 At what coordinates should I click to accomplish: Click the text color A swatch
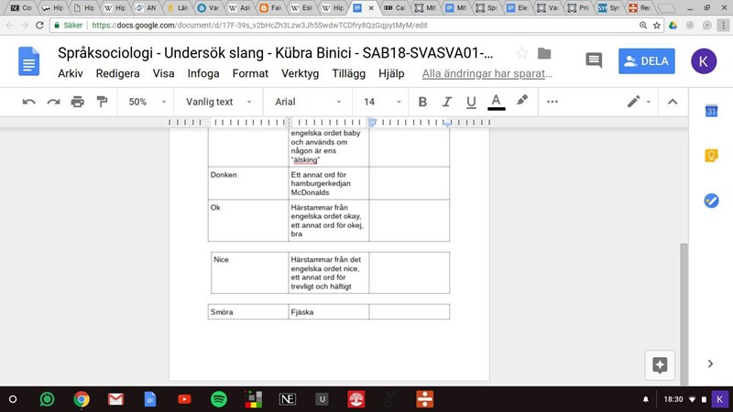[497, 102]
